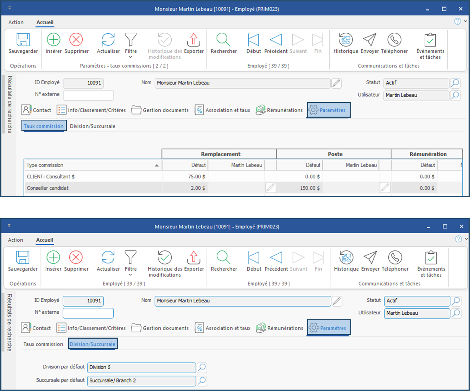Expand the Filtre dropdown in lower window

coord(131,275)
